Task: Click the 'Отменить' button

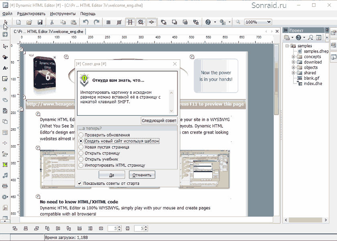Action: tap(142, 175)
